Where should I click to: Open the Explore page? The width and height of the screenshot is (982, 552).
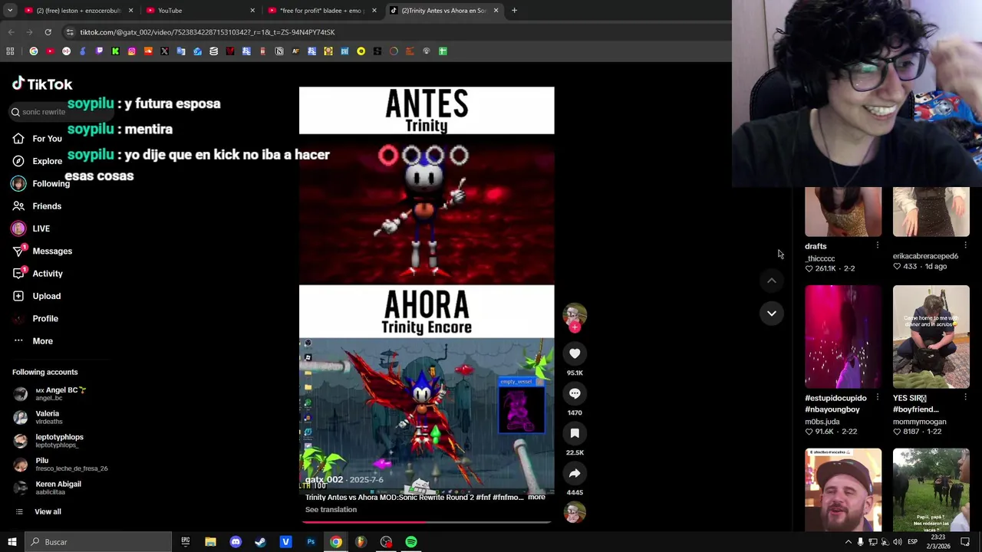point(37,161)
